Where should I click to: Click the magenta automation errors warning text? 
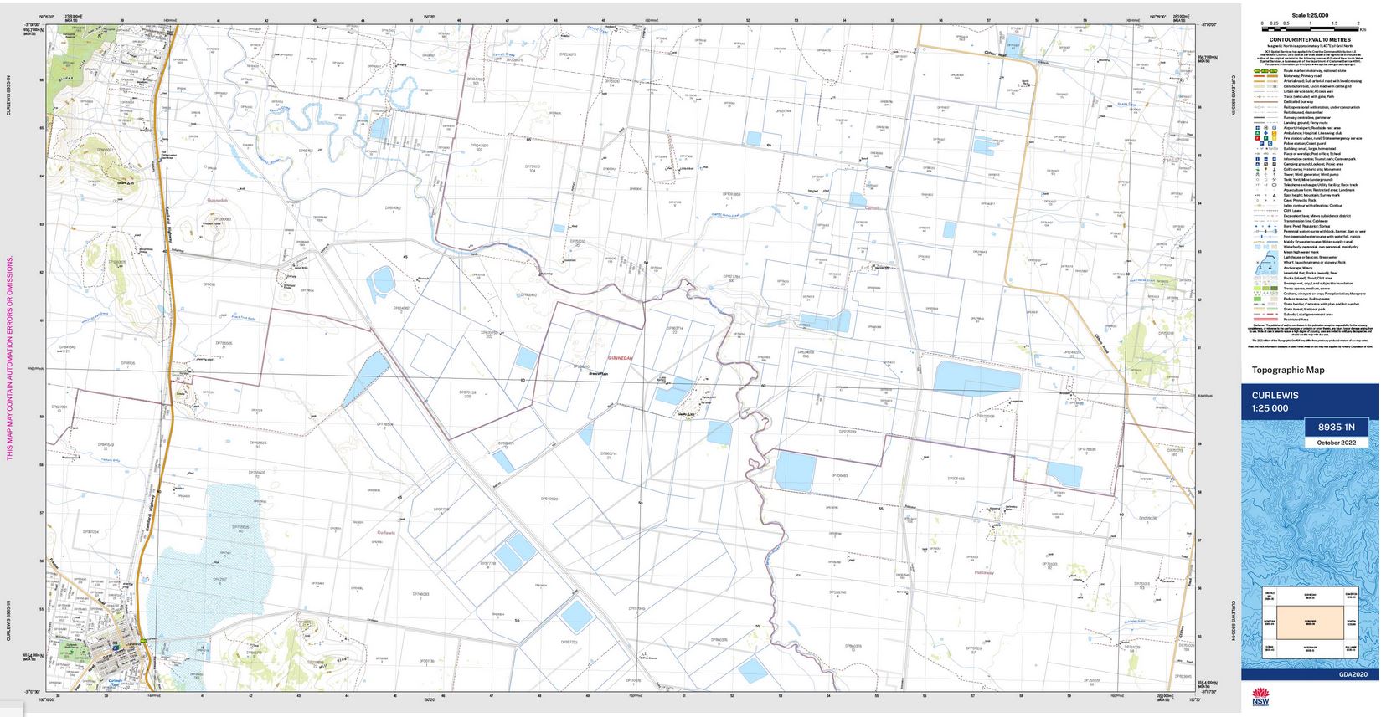coord(10,358)
